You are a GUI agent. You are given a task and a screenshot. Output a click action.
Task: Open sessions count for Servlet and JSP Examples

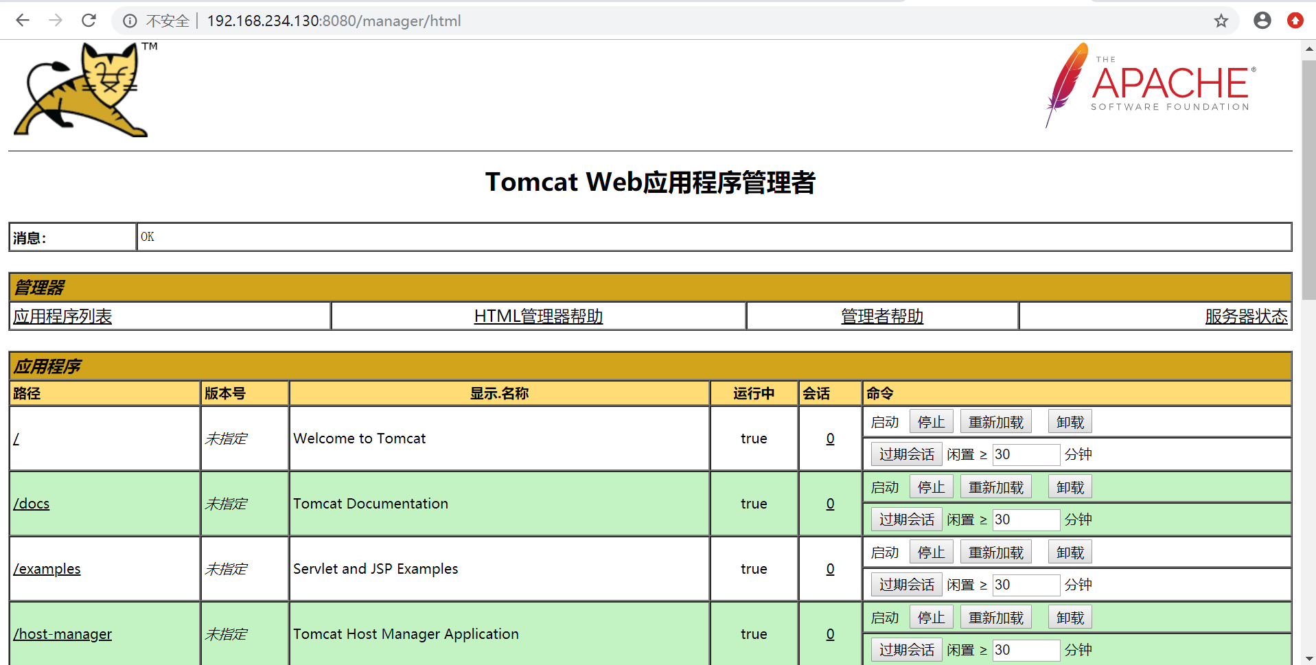830,569
